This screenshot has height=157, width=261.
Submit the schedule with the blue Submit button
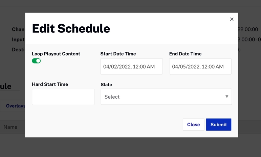coord(218,125)
